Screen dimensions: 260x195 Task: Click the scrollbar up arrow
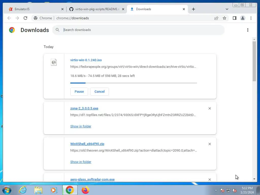coord(254,39)
